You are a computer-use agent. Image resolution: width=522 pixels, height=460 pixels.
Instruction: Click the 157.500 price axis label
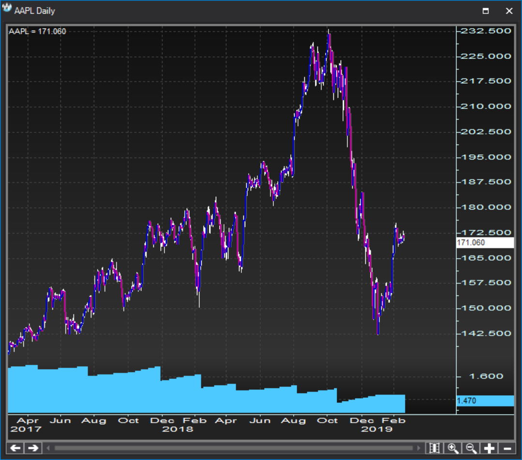pyautogui.click(x=486, y=283)
